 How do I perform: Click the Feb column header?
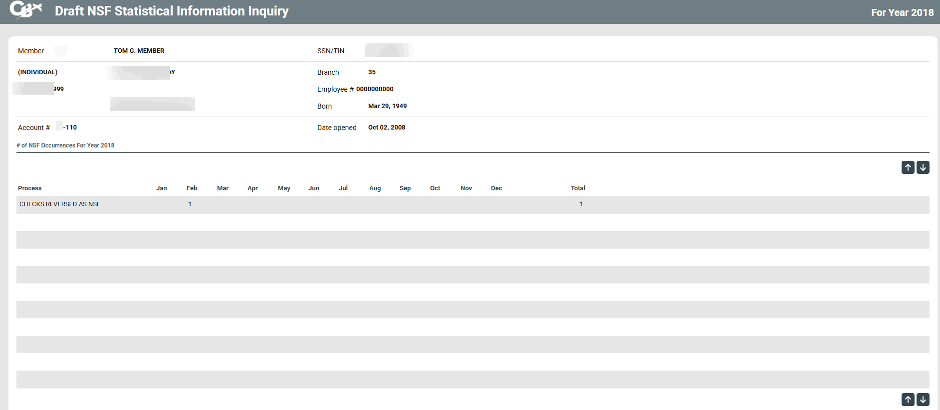coord(192,188)
